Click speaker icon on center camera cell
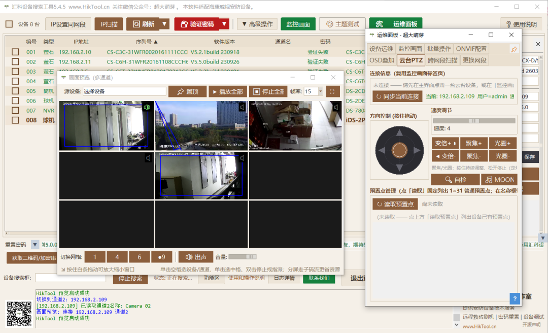 click(242, 158)
